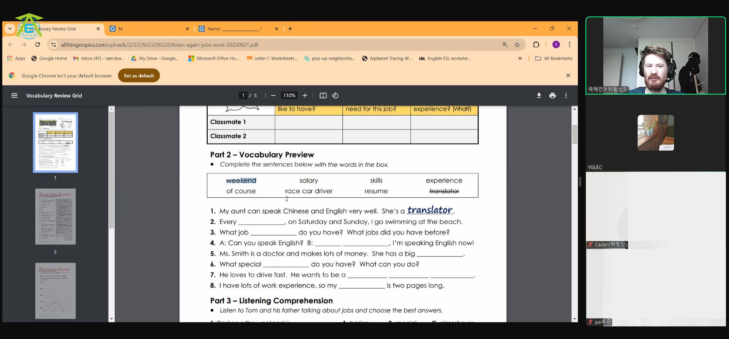The image size is (729, 339).
Task: Open the Extensions puzzle icon
Action: coord(536,44)
